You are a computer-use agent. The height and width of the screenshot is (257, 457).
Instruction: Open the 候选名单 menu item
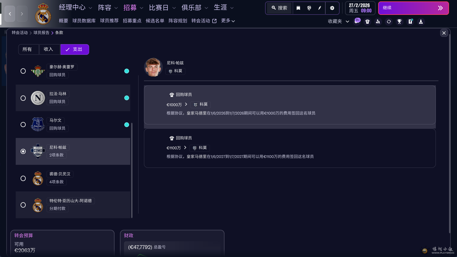pos(155,21)
